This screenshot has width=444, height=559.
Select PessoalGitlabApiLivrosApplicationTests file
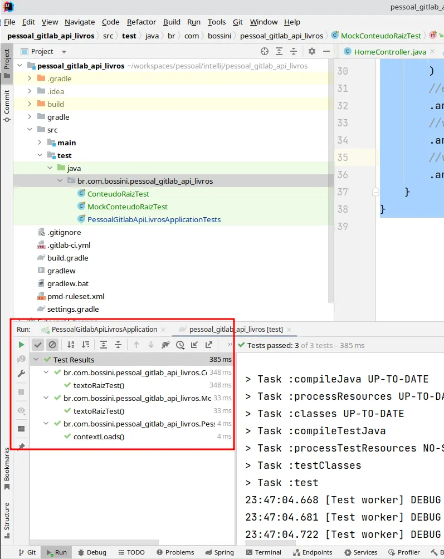click(x=154, y=219)
